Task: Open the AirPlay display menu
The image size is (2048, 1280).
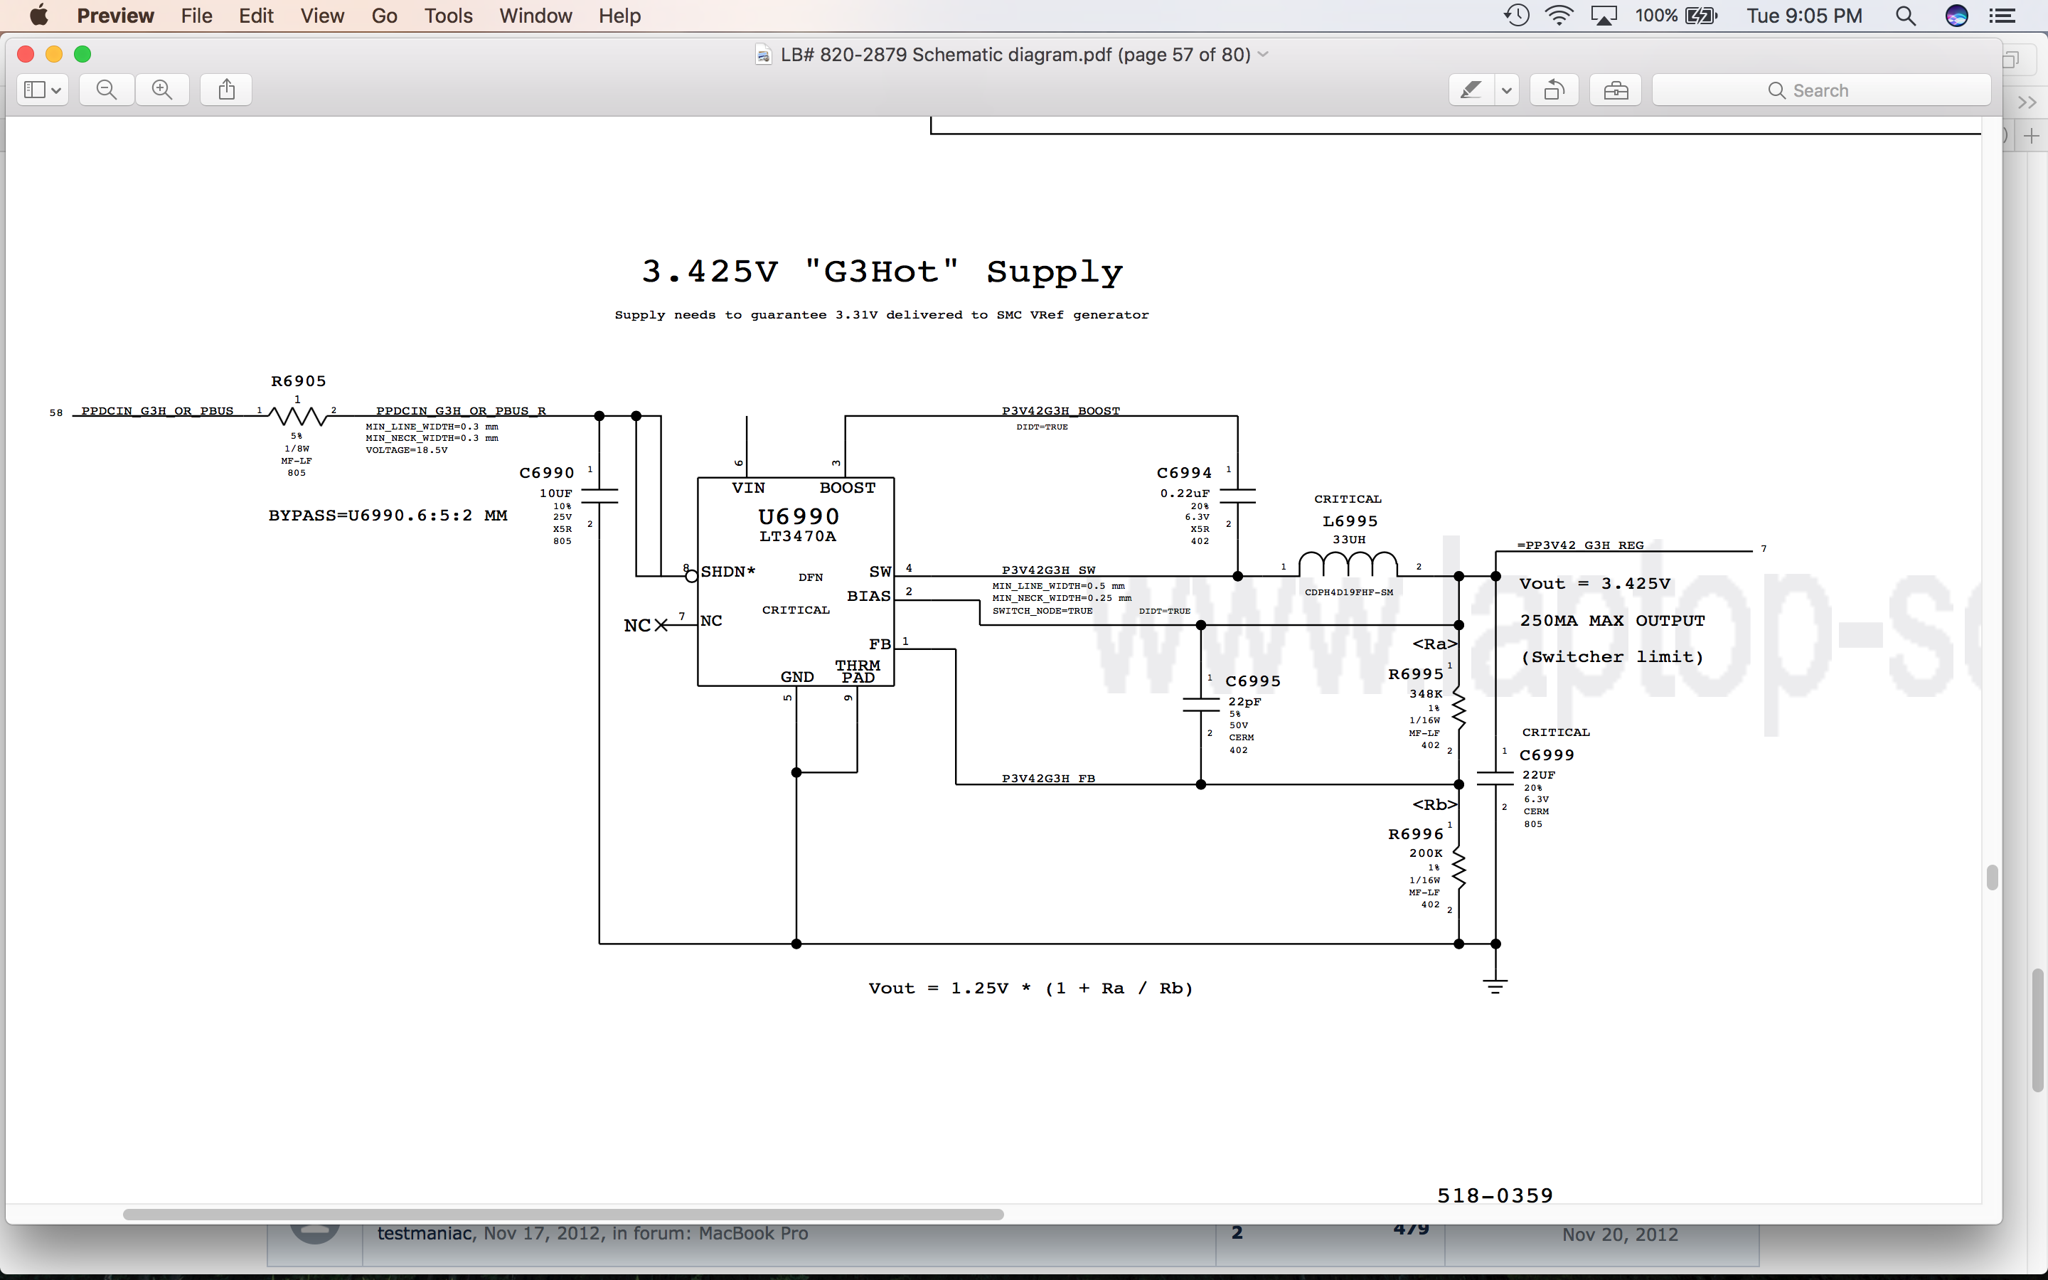Action: pos(1604,15)
